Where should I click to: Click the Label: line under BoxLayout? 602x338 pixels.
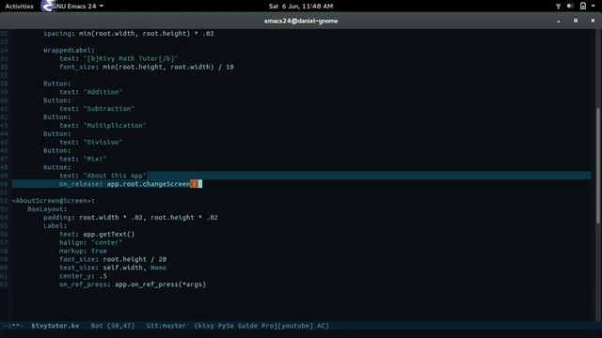tap(55, 226)
